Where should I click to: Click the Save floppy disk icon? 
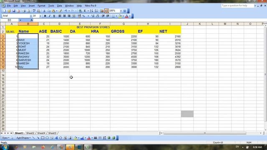14,11
